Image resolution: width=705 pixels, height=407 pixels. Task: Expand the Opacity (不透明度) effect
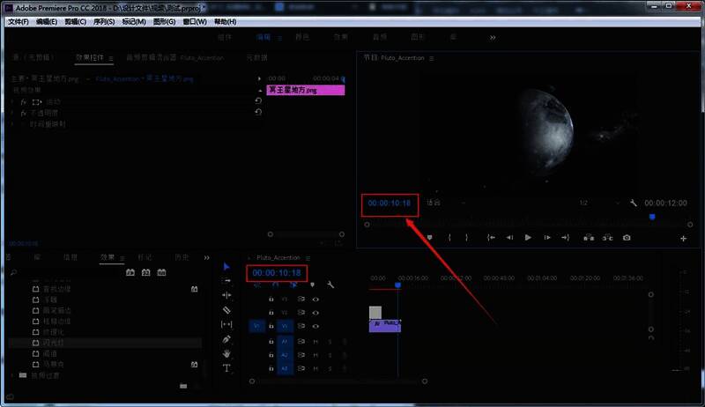click(x=12, y=114)
